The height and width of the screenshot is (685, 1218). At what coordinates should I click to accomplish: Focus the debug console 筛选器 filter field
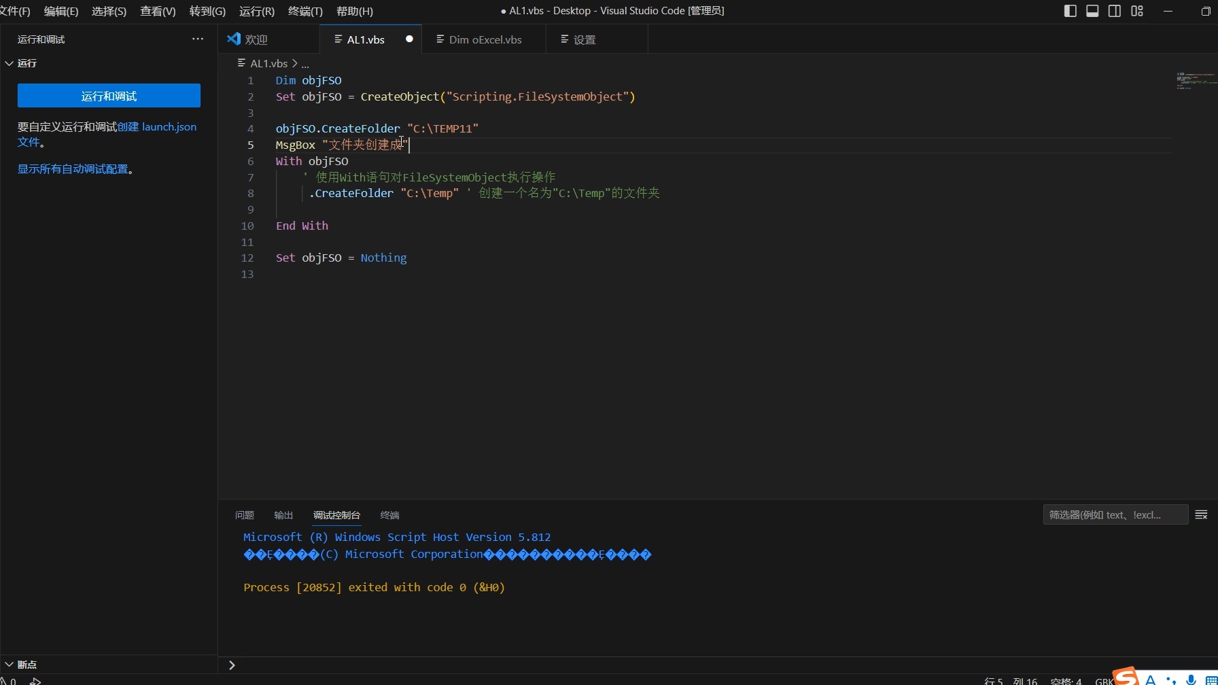1115,514
